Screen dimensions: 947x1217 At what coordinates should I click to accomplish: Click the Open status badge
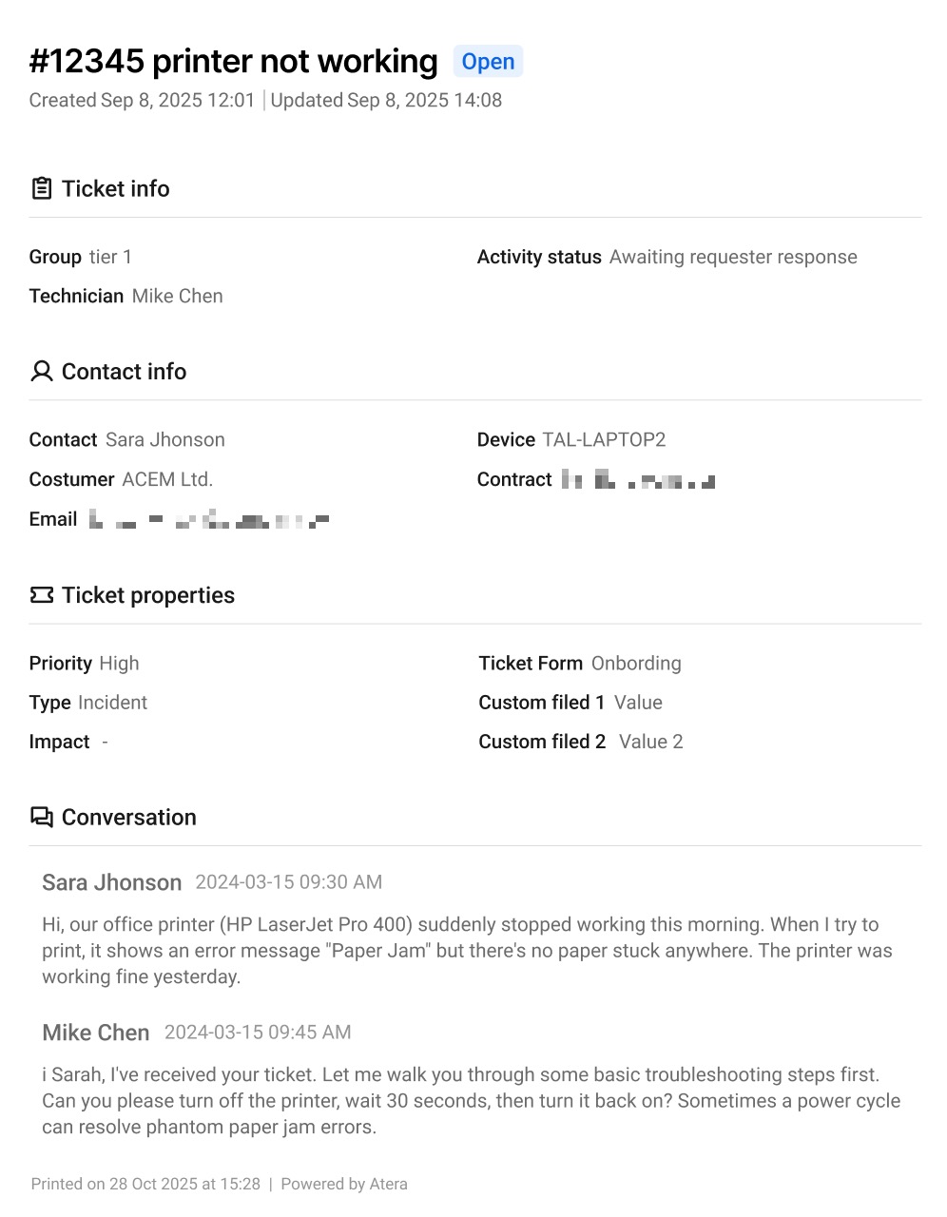pyautogui.click(x=488, y=62)
